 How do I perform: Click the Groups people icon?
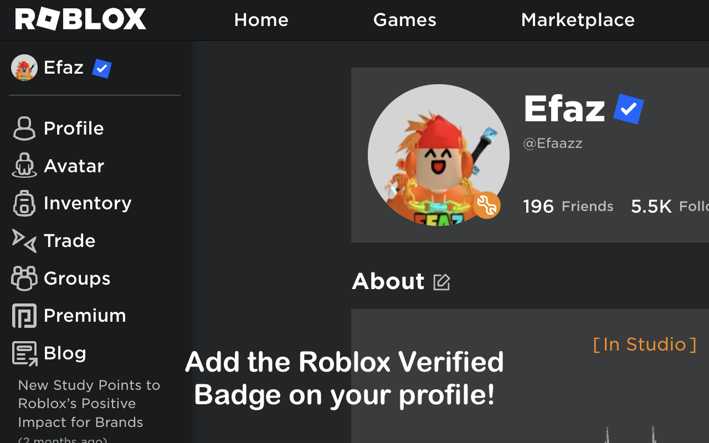(24, 278)
